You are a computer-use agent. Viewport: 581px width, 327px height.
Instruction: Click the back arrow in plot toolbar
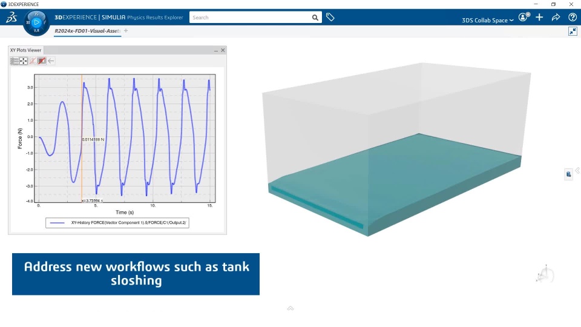click(x=51, y=61)
